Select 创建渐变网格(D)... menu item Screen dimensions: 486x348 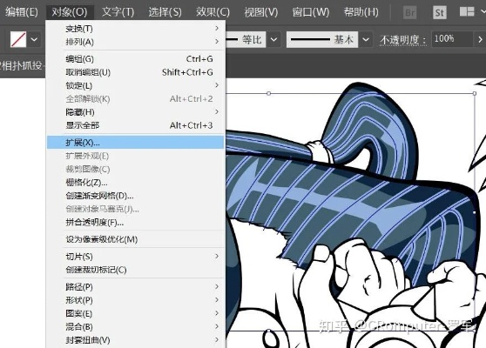135,196
